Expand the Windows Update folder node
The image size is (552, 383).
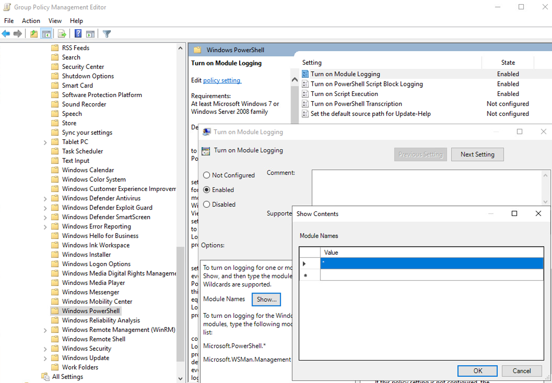(45, 358)
